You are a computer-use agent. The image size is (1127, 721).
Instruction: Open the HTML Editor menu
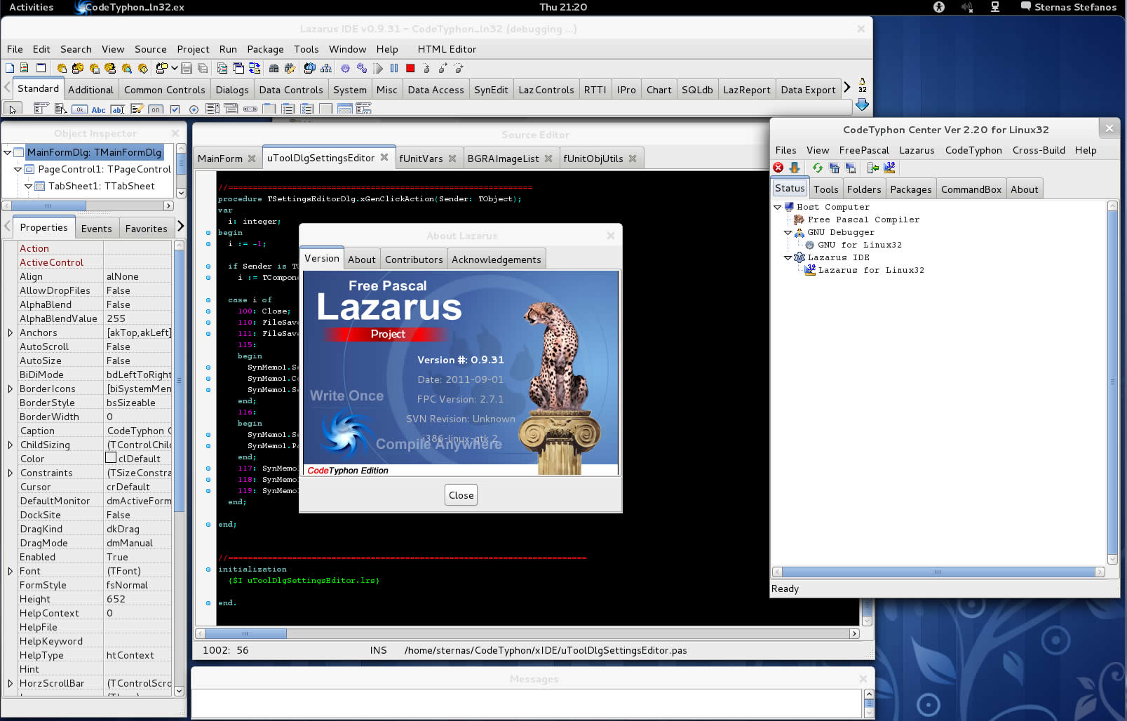[447, 49]
